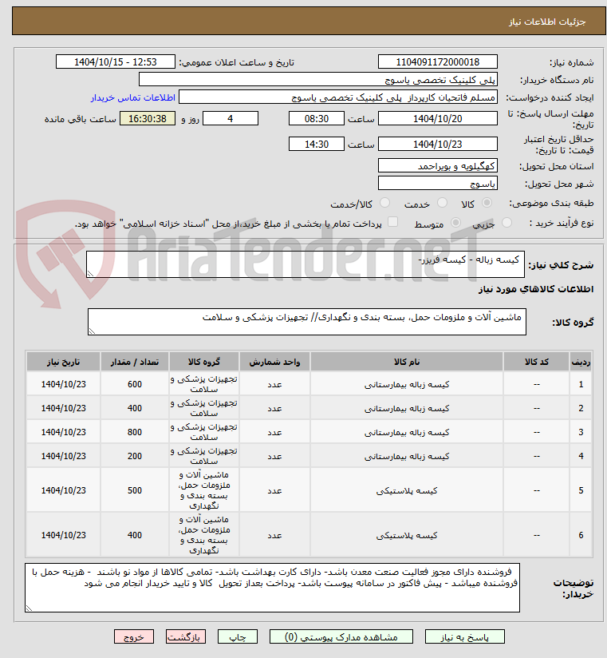Click quantity 500 in row 5

click(x=135, y=490)
